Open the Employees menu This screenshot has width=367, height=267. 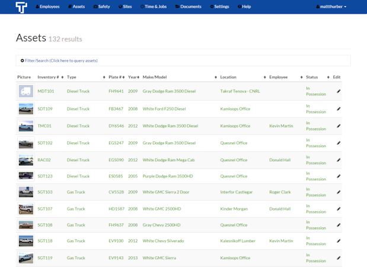(x=47, y=7)
